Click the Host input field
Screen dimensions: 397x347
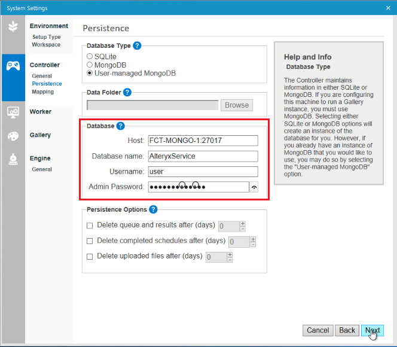point(203,141)
